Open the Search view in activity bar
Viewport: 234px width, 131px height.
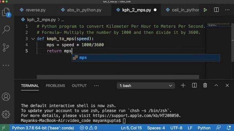pos(6,29)
